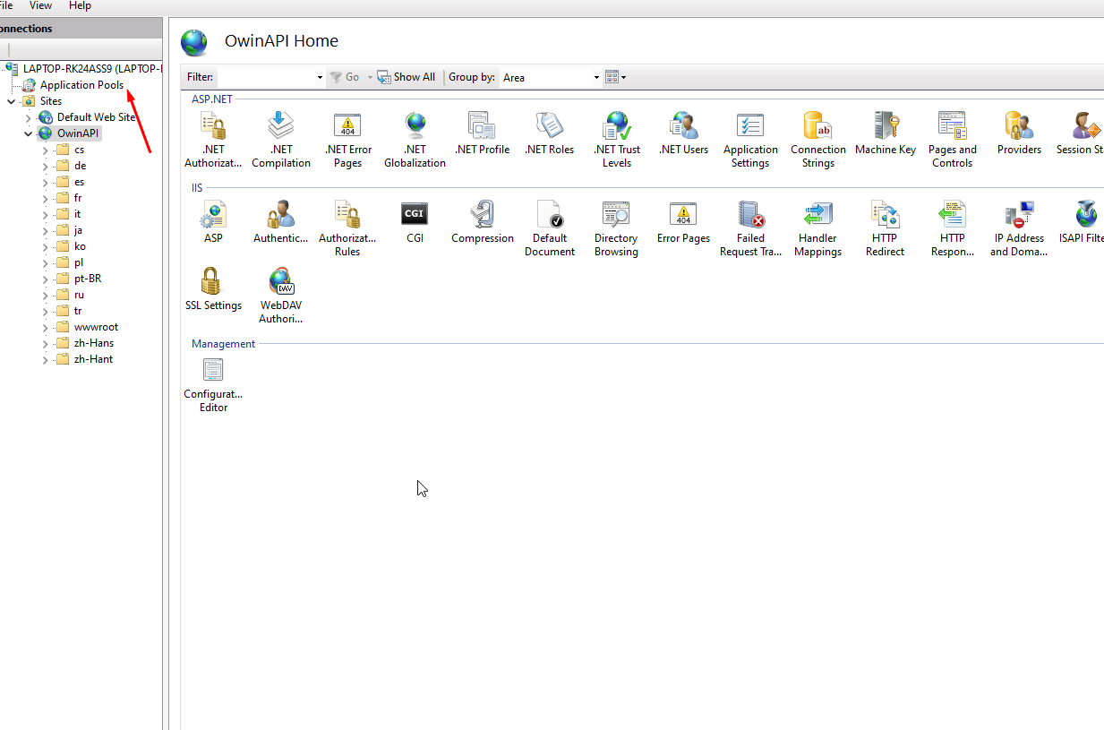Select the de folder in tree
This screenshot has width=1104, height=730.
[x=81, y=166]
